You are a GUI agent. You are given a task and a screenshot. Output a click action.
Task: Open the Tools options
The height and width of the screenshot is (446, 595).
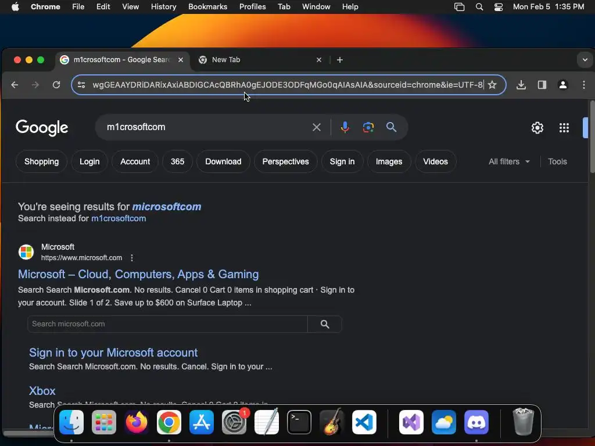tap(557, 161)
